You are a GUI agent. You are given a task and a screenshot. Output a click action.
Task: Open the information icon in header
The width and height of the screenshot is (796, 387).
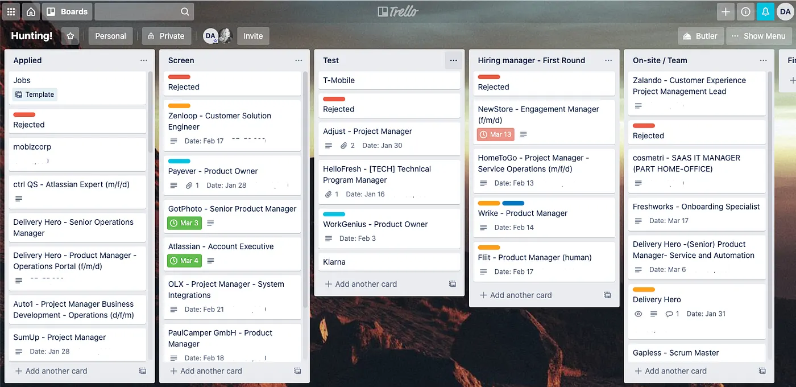[x=745, y=11]
